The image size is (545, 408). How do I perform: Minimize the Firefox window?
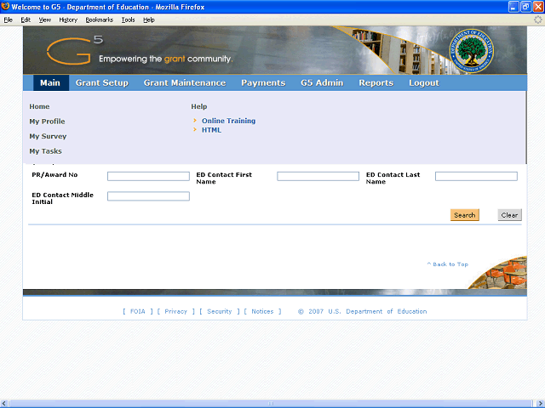[x=513, y=7]
